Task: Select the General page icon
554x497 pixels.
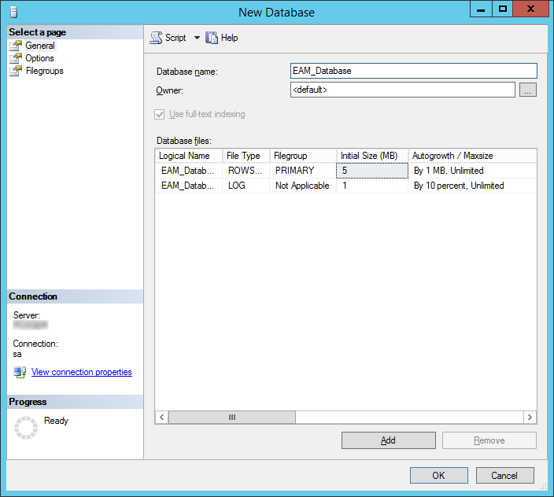Action: coord(16,46)
